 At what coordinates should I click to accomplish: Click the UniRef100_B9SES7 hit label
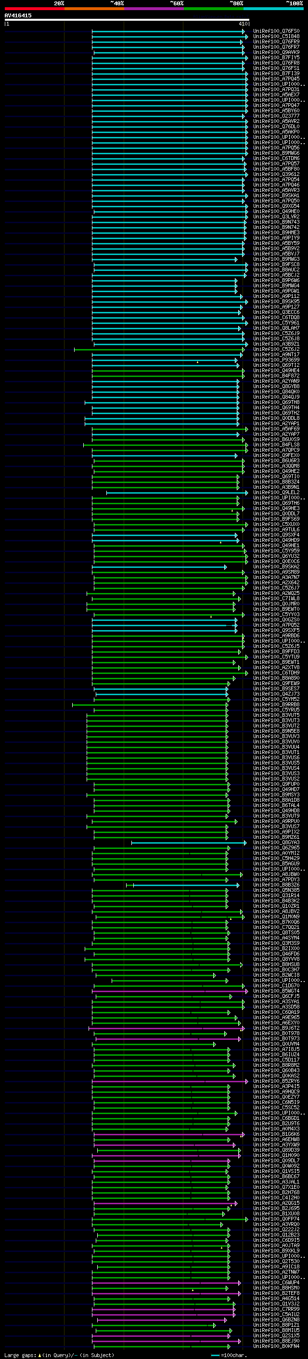[x=276, y=688]
